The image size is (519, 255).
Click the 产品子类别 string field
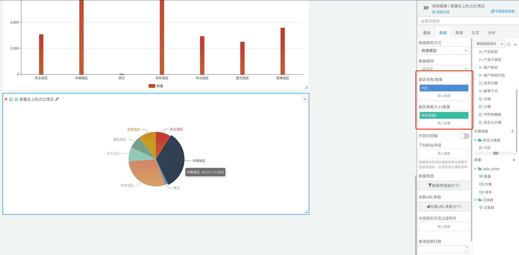pos(490,59)
